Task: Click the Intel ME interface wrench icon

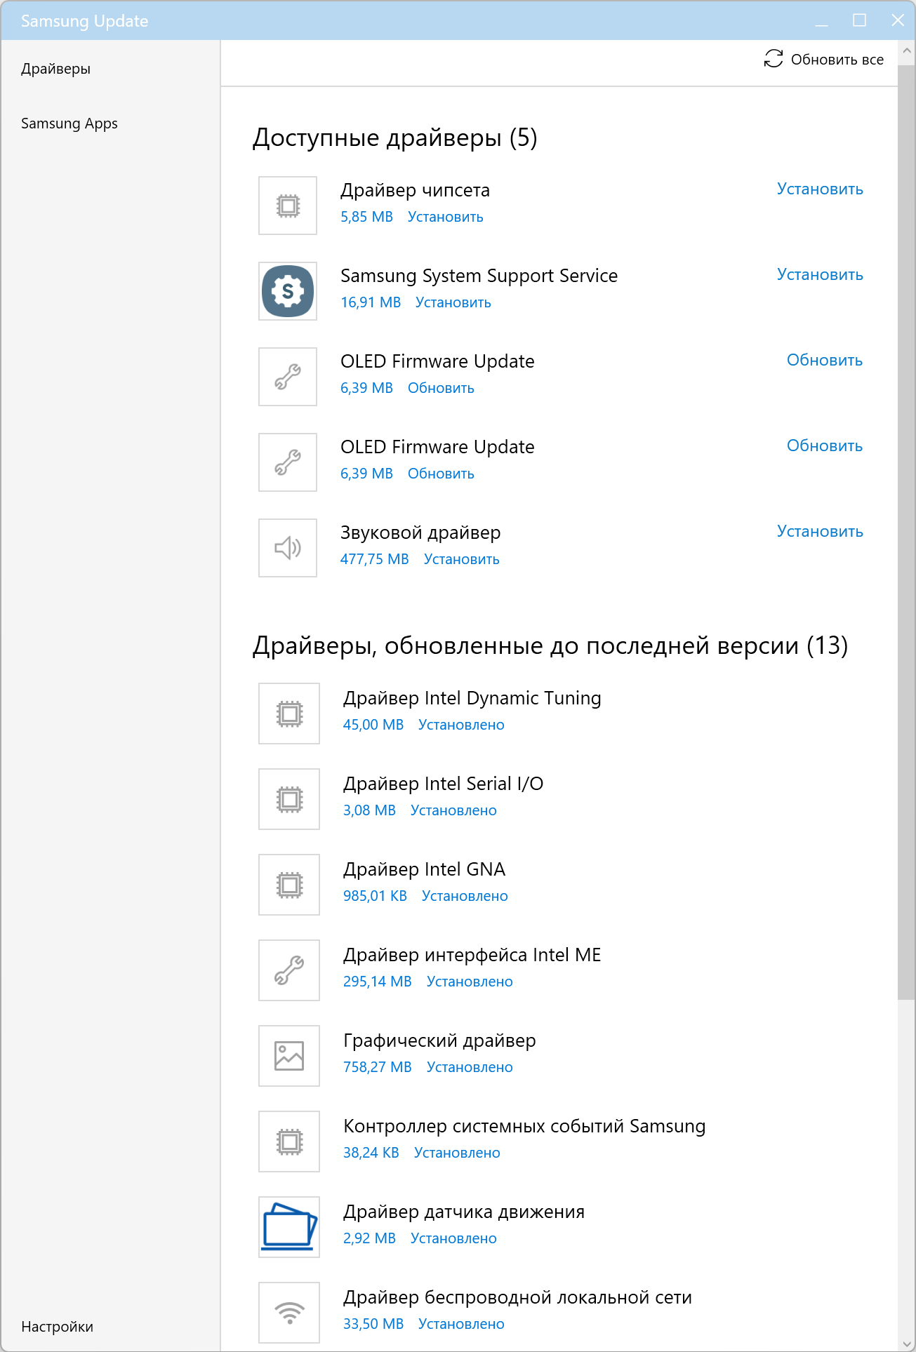Action: pyautogui.click(x=289, y=970)
